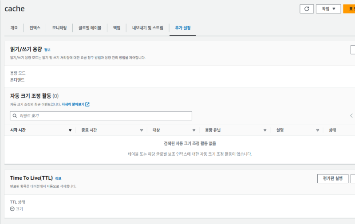The height and width of the screenshot is (224, 355).
Task: Switch to 내보내기 및 스트림 tab
Action: pyautogui.click(x=147, y=28)
